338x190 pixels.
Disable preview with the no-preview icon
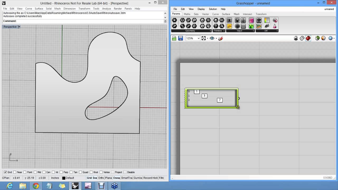[296, 38]
